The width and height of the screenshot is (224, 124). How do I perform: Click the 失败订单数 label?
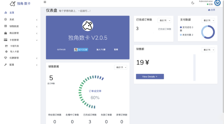106,115
